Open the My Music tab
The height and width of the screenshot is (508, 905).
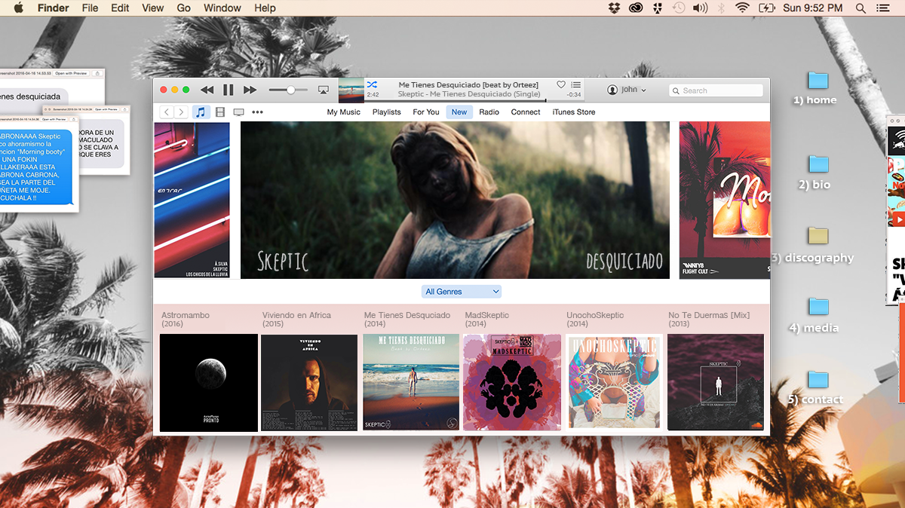point(343,112)
